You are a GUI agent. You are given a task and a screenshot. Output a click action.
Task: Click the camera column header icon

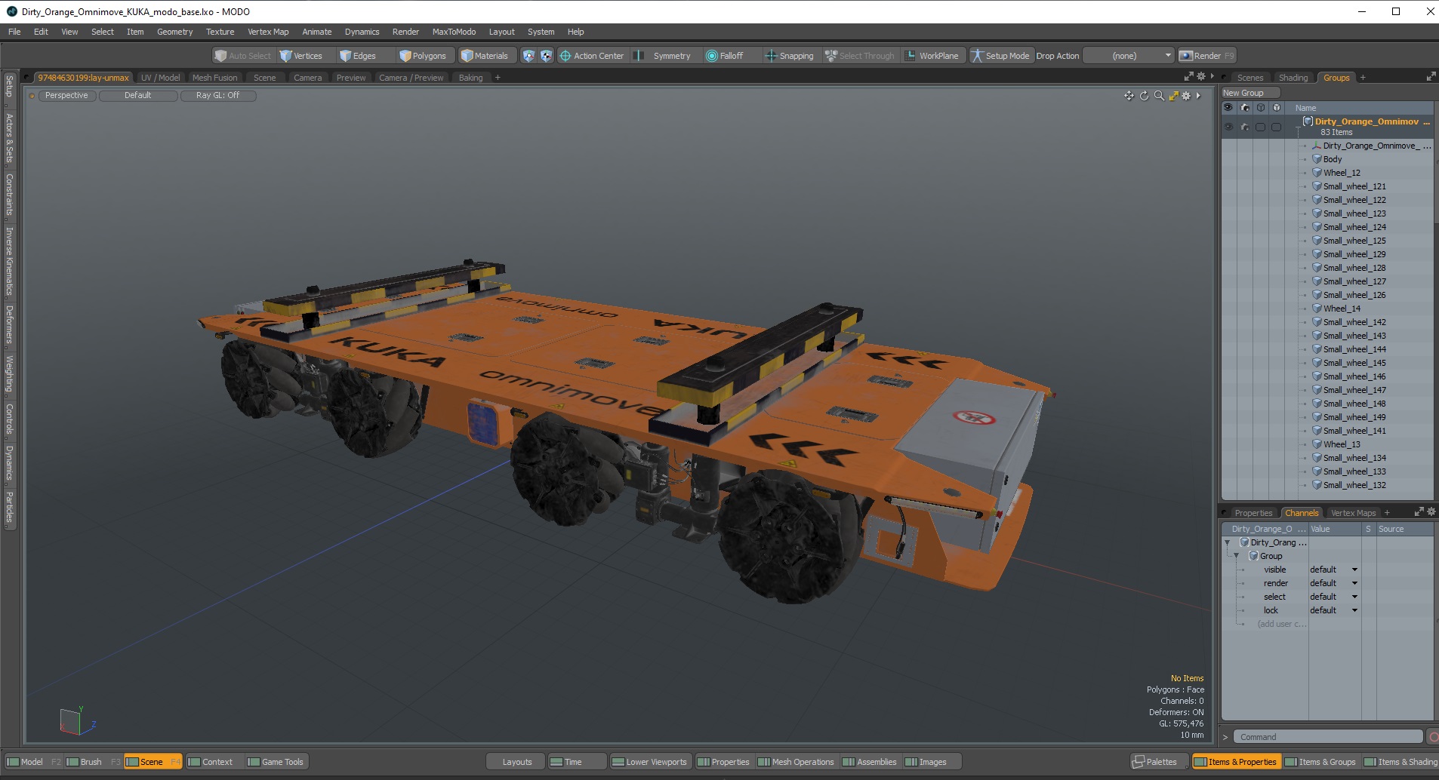tap(1245, 108)
